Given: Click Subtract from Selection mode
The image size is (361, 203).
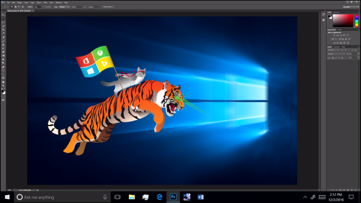Looking at the screenshot, I should coord(19,7).
